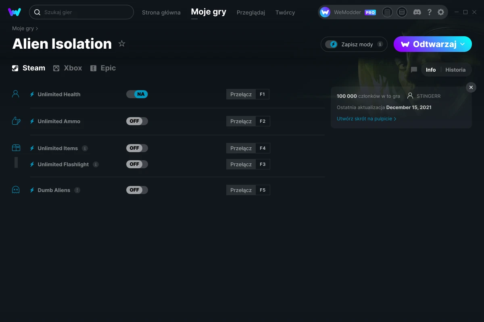Viewport: 484px width, 322px height.
Task: Click Przełącz button for Unlimited Ammo
Action: click(x=241, y=121)
